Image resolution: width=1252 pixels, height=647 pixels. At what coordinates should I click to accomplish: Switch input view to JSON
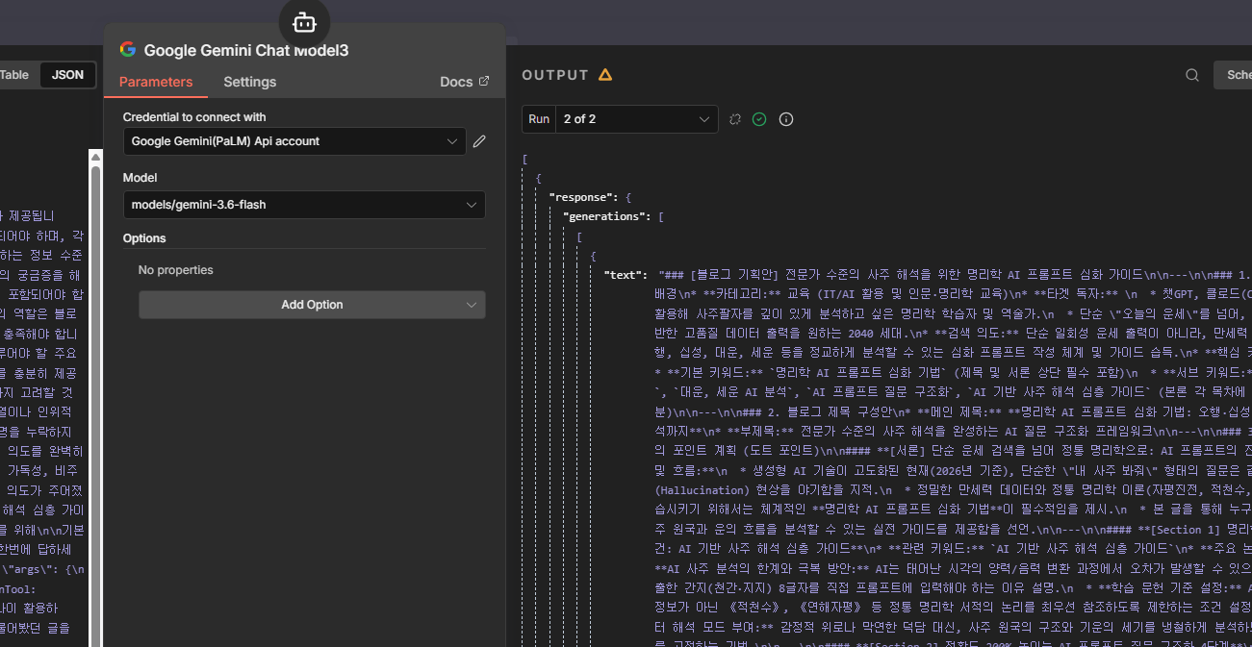click(67, 75)
